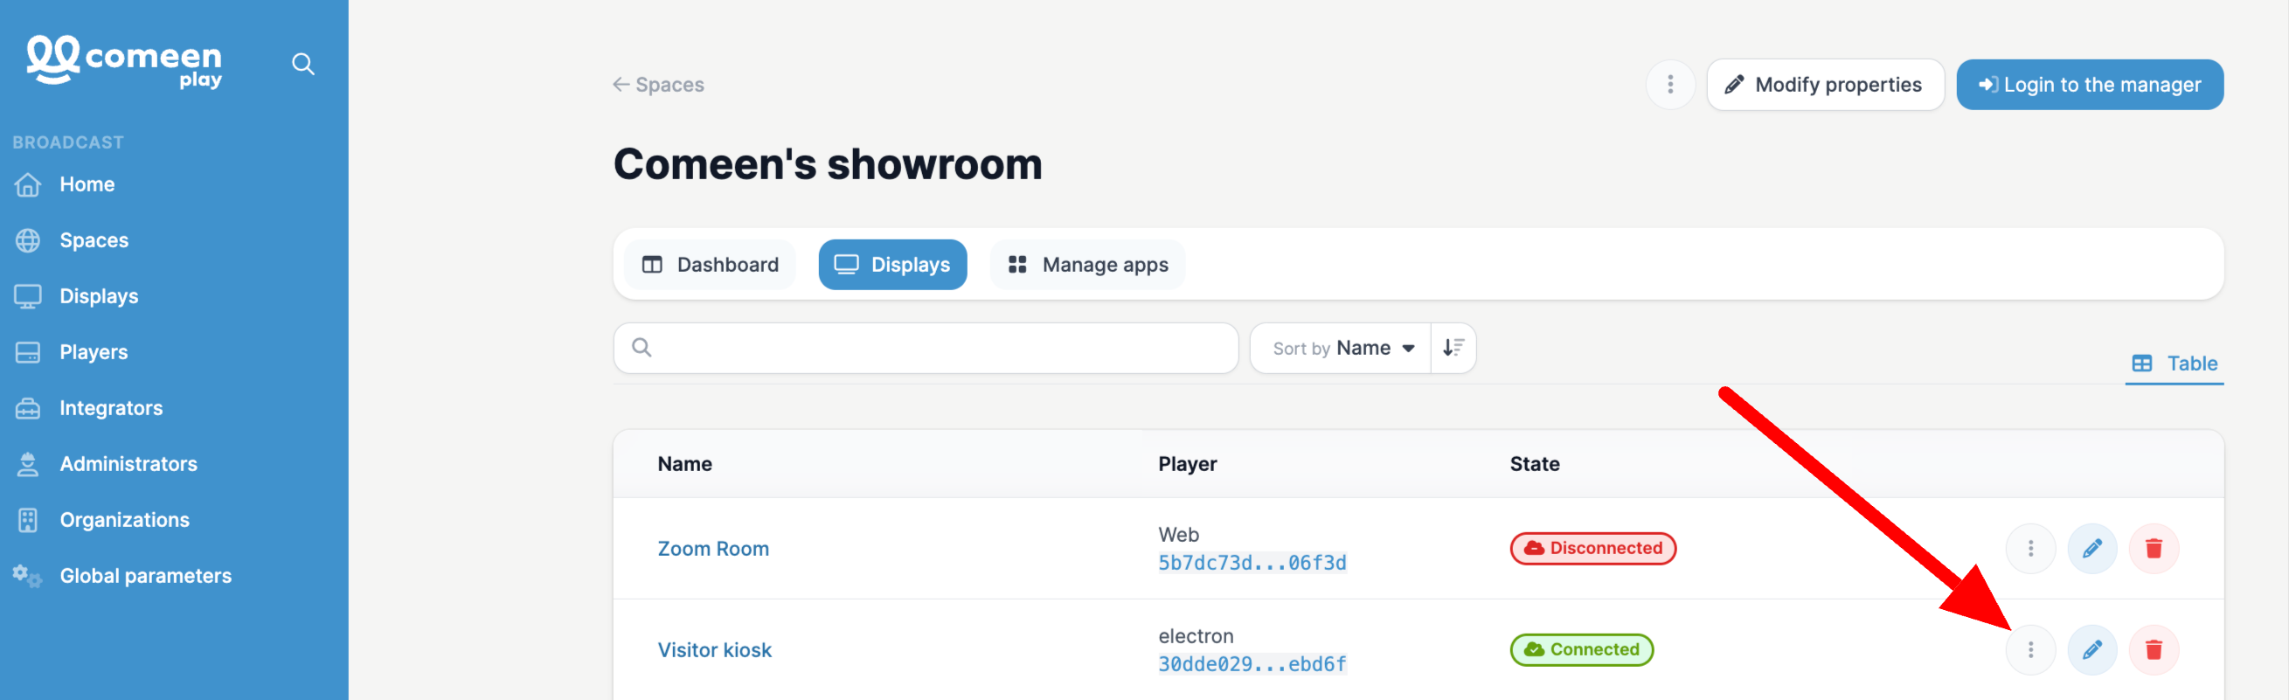Open the Zoom Room display
This screenshot has width=2289, height=700.
(x=713, y=549)
